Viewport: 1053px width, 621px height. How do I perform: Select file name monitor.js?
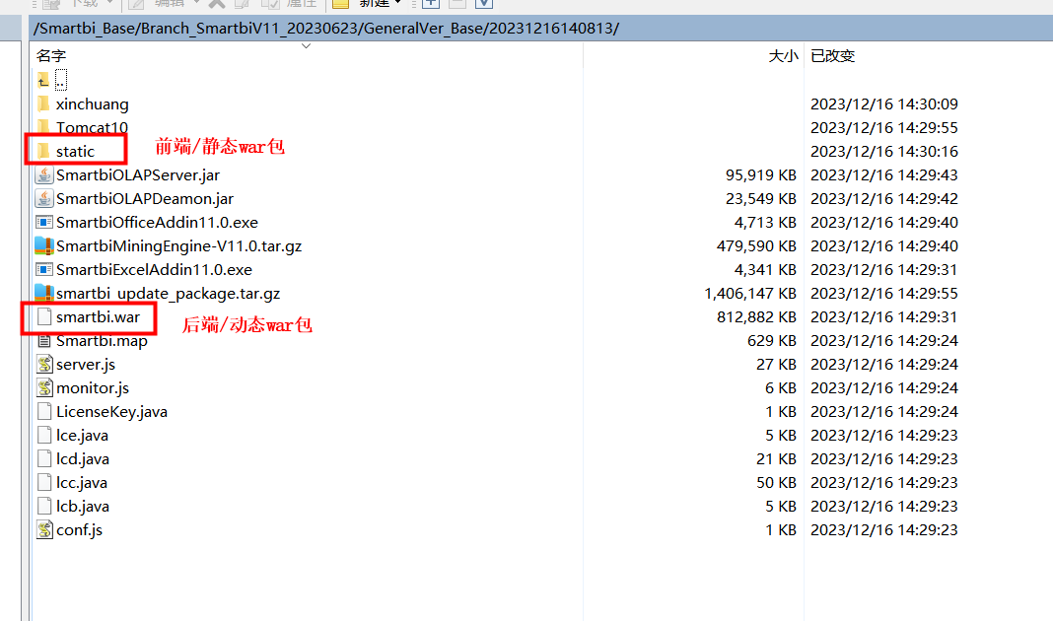[x=93, y=388]
